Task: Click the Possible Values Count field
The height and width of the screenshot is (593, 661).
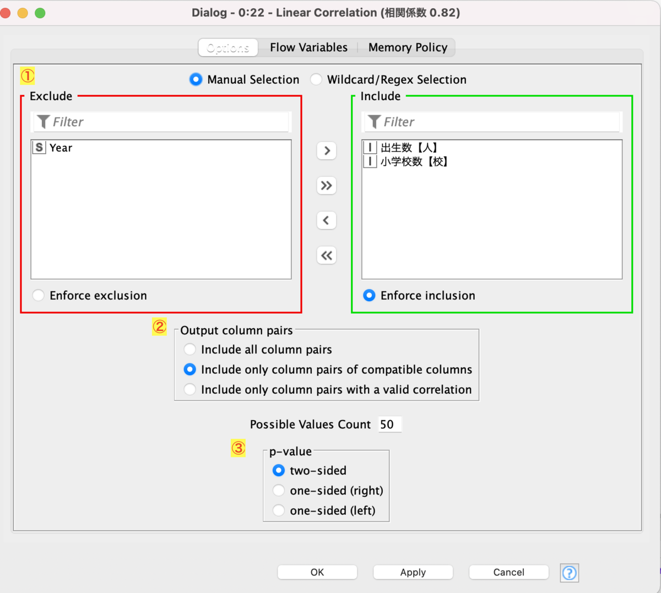Action: [x=390, y=425]
